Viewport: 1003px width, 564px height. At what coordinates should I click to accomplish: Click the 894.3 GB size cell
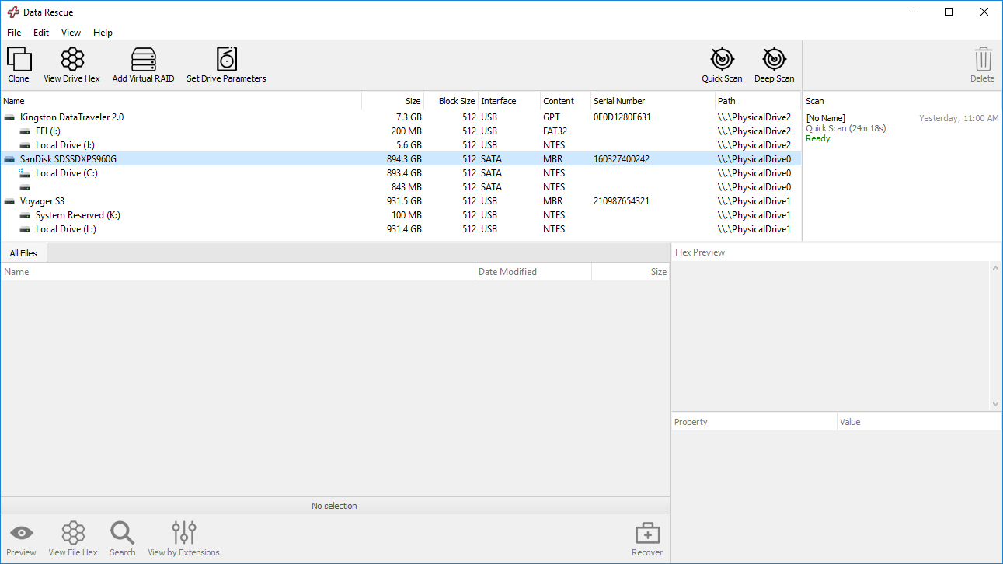(x=404, y=159)
